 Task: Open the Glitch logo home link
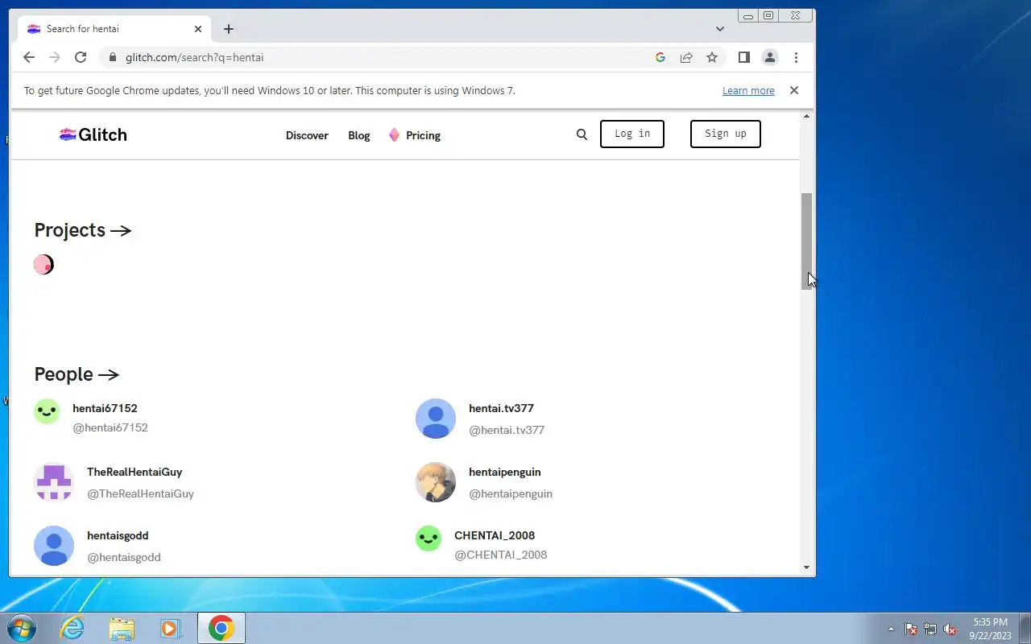93,134
